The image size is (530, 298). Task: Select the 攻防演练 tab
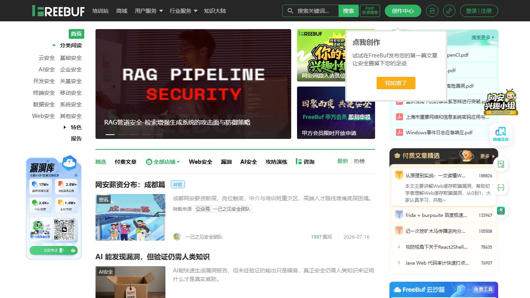[276, 162]
